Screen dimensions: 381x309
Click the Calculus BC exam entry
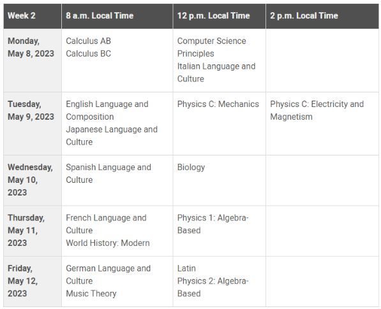click(x=89, y=54)
